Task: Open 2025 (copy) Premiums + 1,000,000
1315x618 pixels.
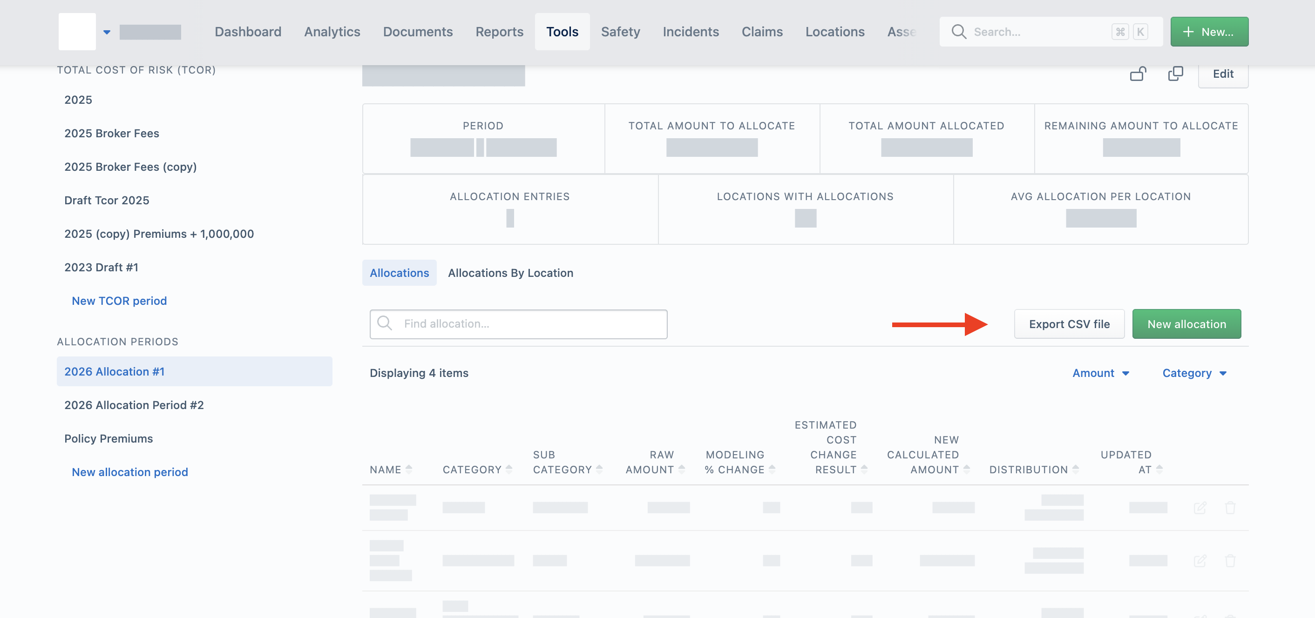Action: (159, 234)
